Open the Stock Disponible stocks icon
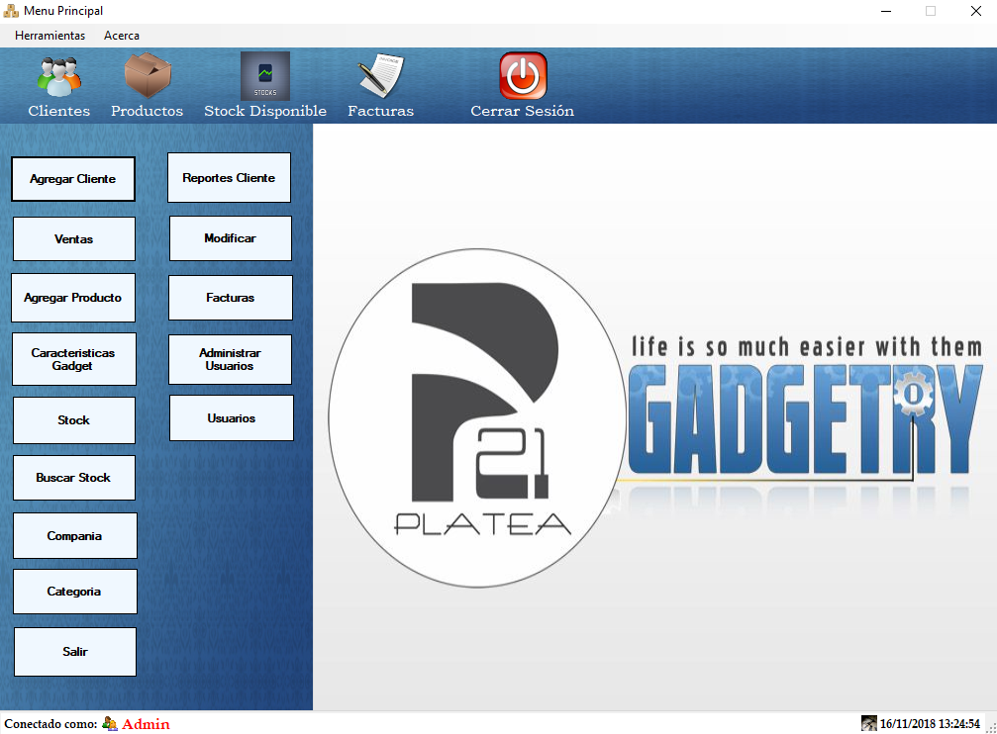 (265, 75)
